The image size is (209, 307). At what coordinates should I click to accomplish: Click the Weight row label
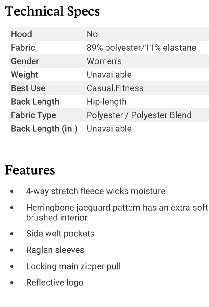click(x=24, y=75)
